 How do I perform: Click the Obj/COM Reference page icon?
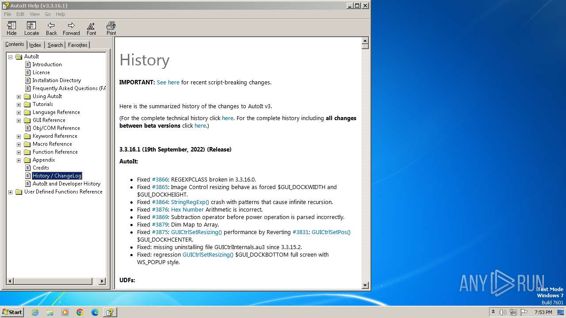(x=28, y=128)
